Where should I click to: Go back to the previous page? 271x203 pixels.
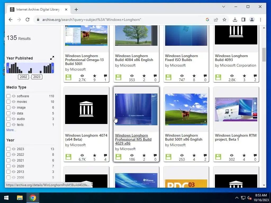pos(11,20)
